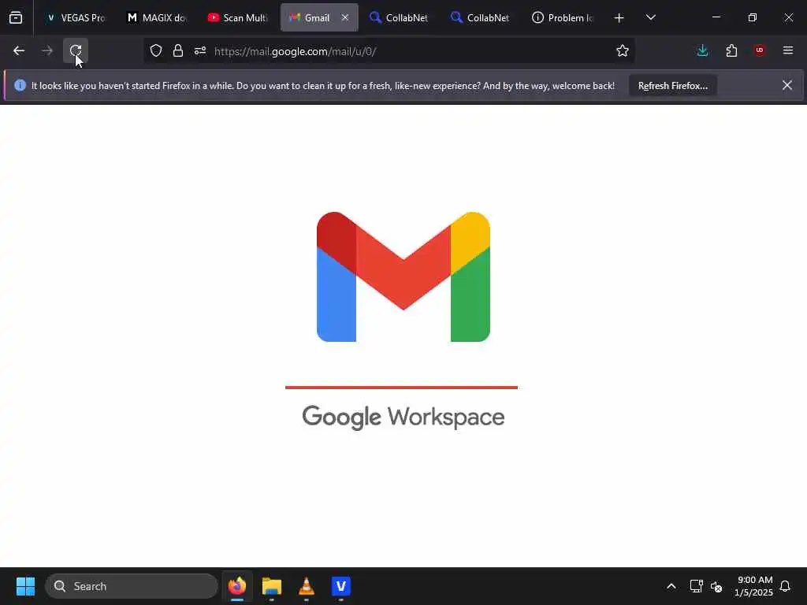Open tracking protection shield icon
Screen dimensions: 807x605
[x=156, y=51]
